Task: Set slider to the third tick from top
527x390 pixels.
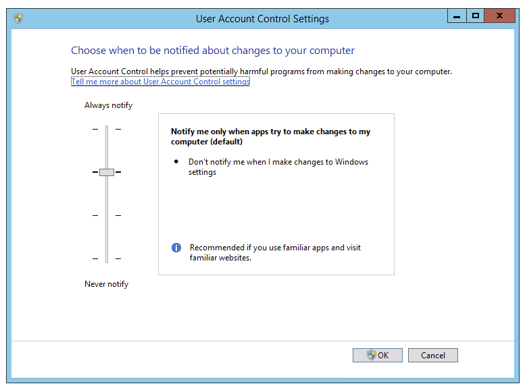Action: 107,215
